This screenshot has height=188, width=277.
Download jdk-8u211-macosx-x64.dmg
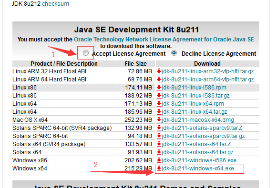point(198,120)
